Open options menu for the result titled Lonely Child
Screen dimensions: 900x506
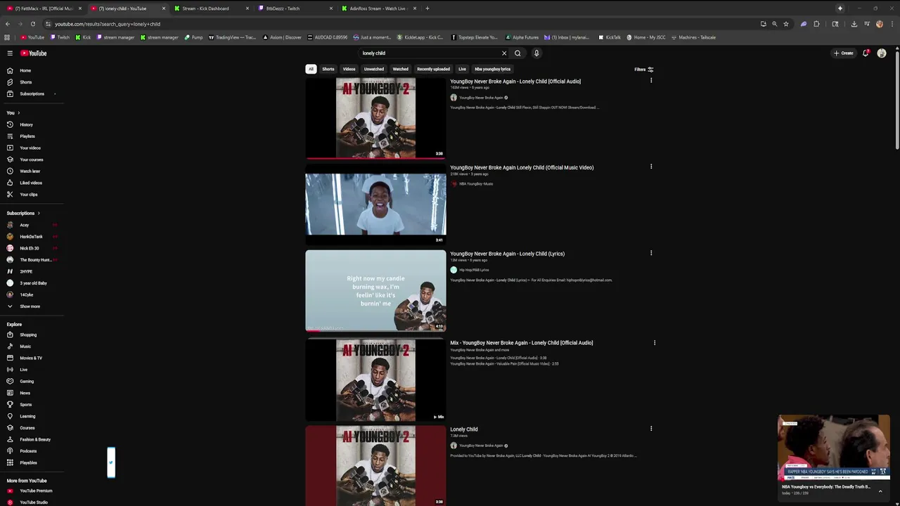pos(651,429)
